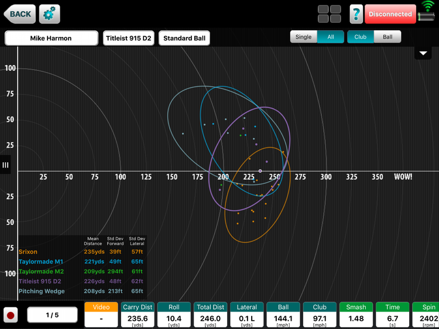Switch to Single shot view

[x=304, y=37]
